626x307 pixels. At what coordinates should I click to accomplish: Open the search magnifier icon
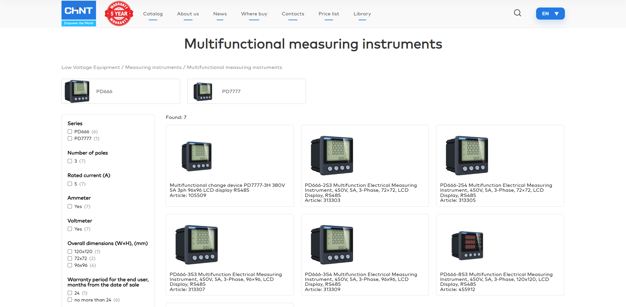pyautogui.click(x=517, y=13)
